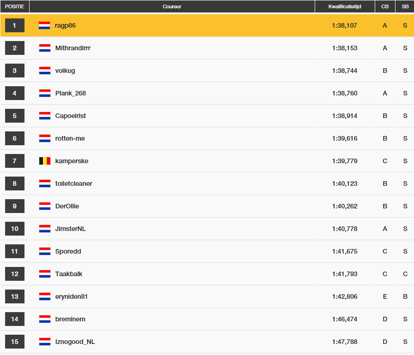Click the Coureur column header
Screen dimensions: 414x355
pos(172,6)
